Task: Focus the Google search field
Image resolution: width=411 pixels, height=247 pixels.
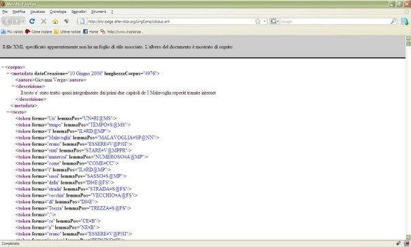Action: pos(335,22)
